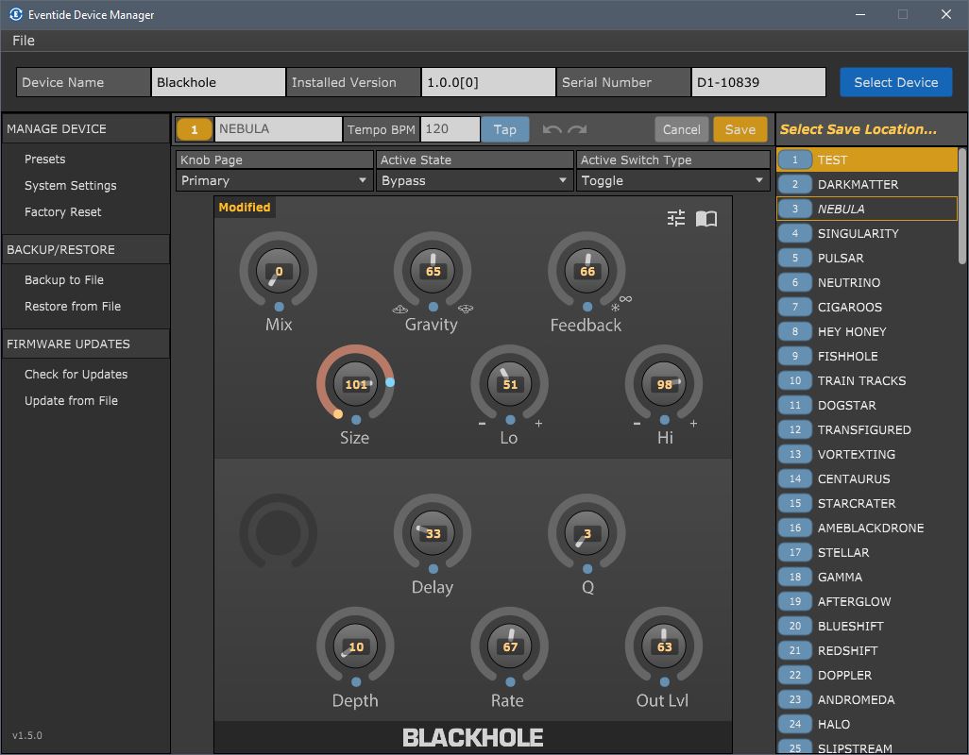Select save location 20 BLUESHIFT
969x755 pixels.
(x=867, y=626)
